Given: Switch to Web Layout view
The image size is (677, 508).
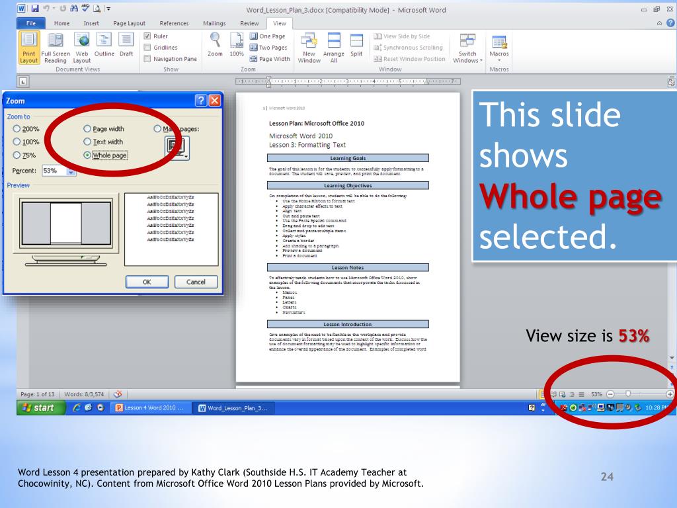Looking at the screenshot, I should 81,48.
